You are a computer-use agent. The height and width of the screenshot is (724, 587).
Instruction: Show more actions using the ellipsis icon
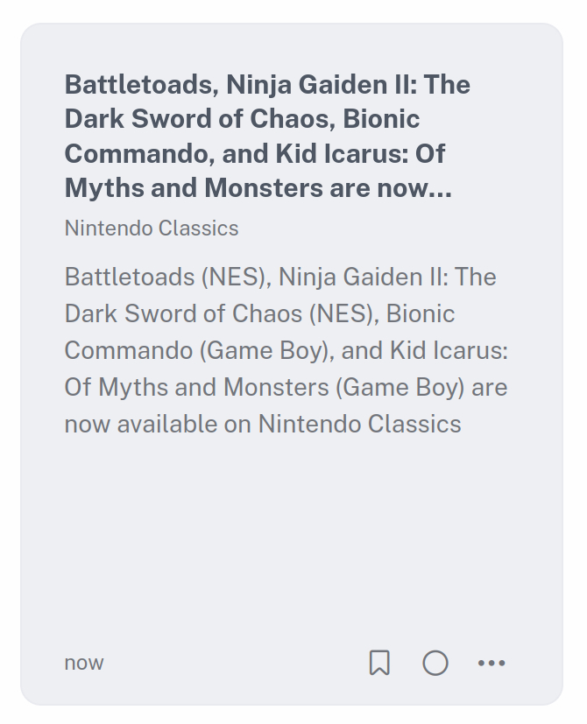492,663
